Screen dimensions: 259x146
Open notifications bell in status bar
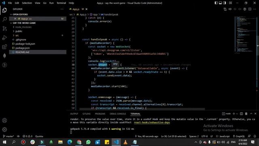pos(255,136)
